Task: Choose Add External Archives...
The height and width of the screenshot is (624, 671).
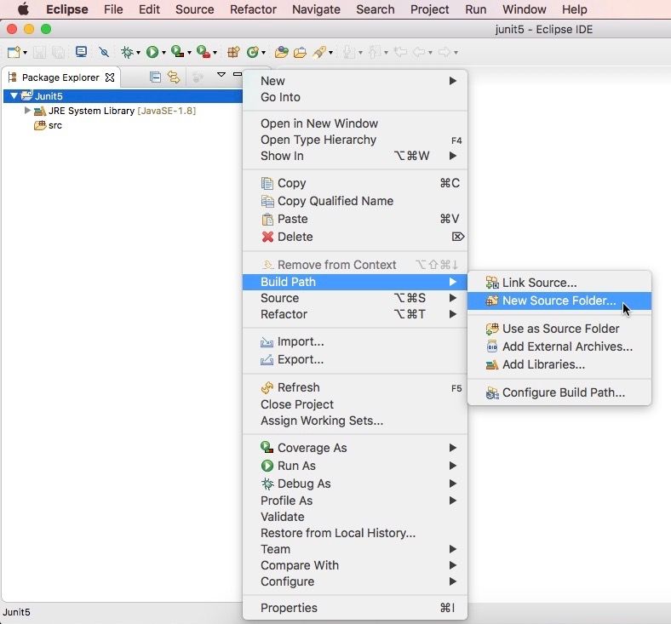Action: [559, 346]
